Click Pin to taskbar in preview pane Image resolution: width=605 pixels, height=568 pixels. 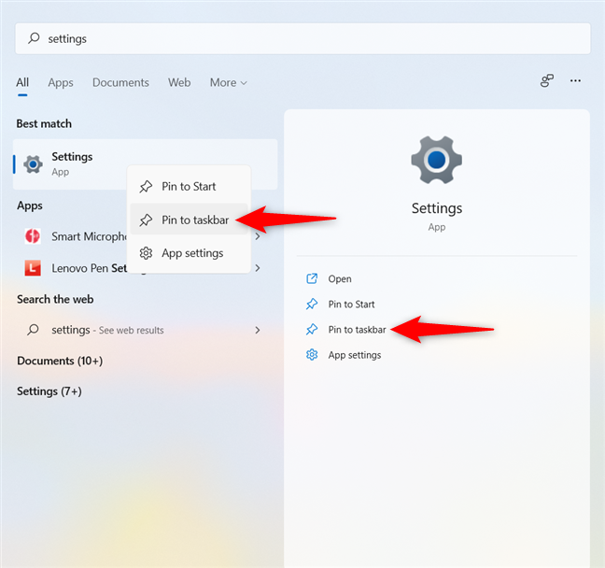tap(357, 330)
